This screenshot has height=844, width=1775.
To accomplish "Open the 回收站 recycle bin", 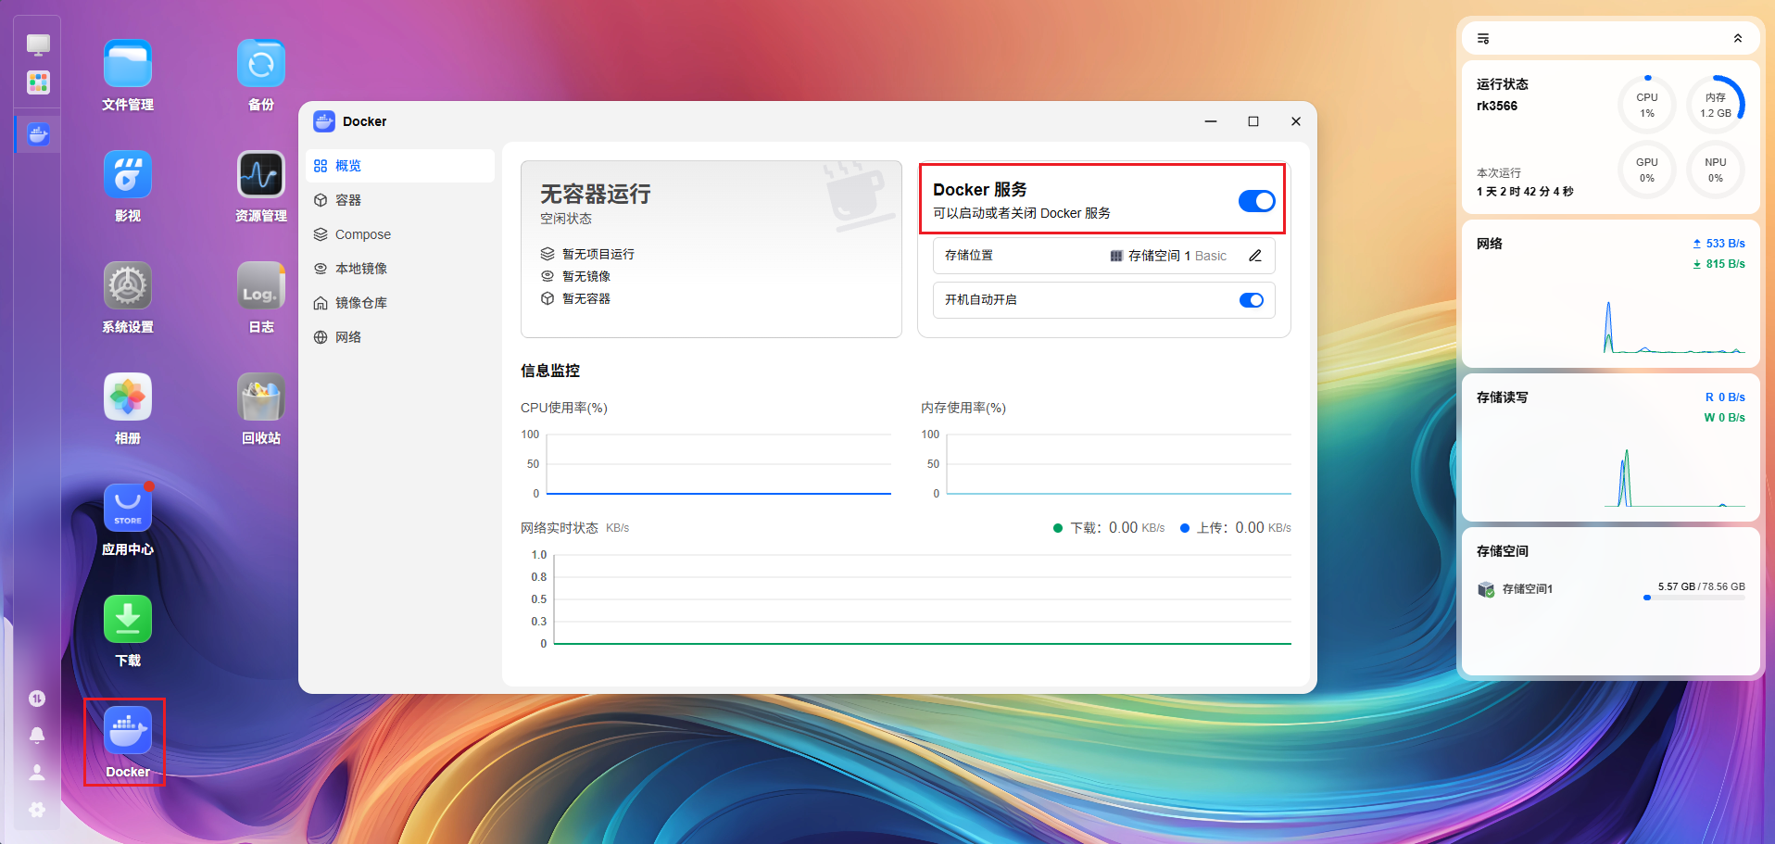I will [x=261, y=397].
